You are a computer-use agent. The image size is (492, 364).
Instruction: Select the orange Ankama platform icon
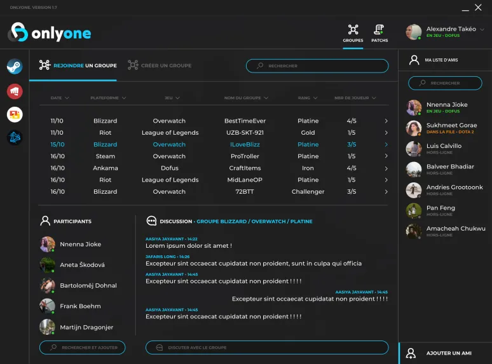15,114
